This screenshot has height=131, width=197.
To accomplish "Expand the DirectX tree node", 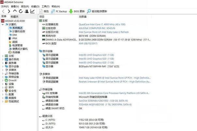I will point(3,80).
